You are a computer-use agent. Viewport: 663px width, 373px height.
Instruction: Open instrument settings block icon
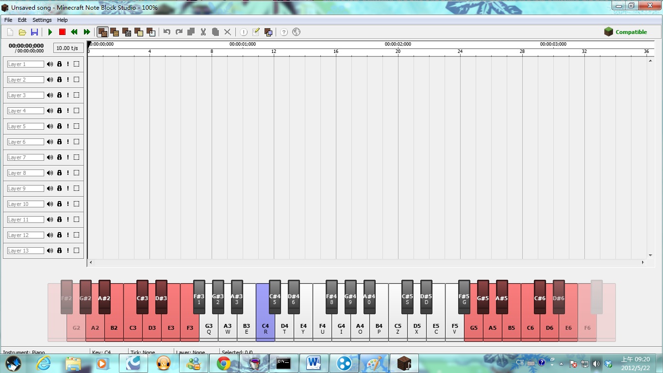268,32
